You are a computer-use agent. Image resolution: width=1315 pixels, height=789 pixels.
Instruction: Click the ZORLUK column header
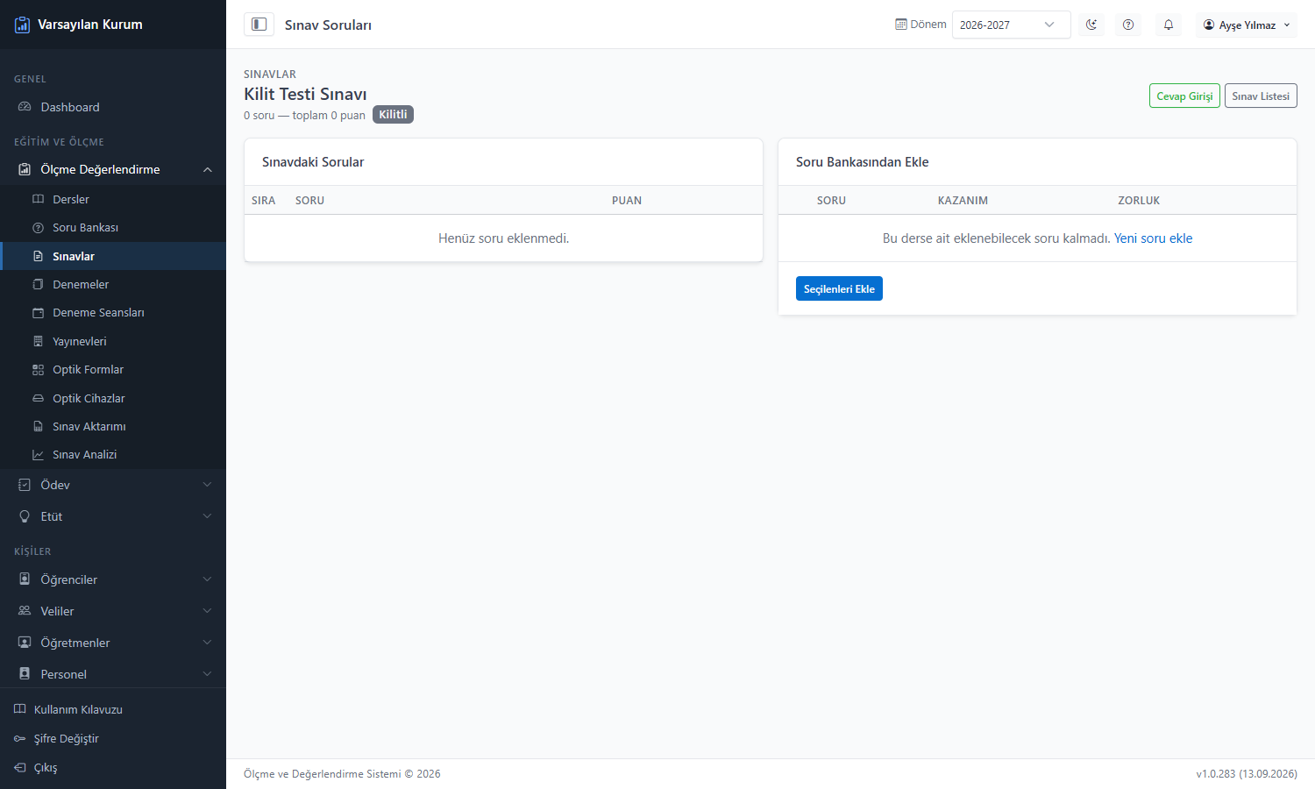[1139, 201]
